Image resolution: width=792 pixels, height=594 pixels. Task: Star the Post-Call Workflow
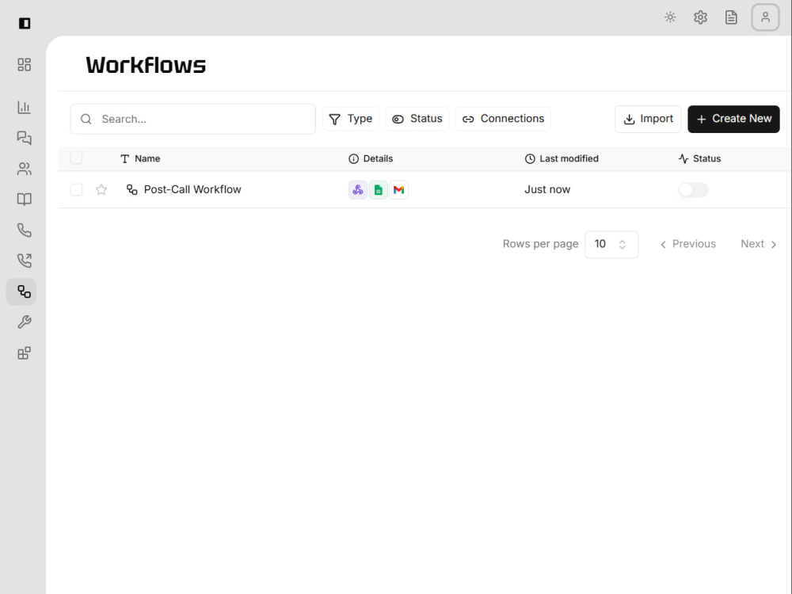101,189
